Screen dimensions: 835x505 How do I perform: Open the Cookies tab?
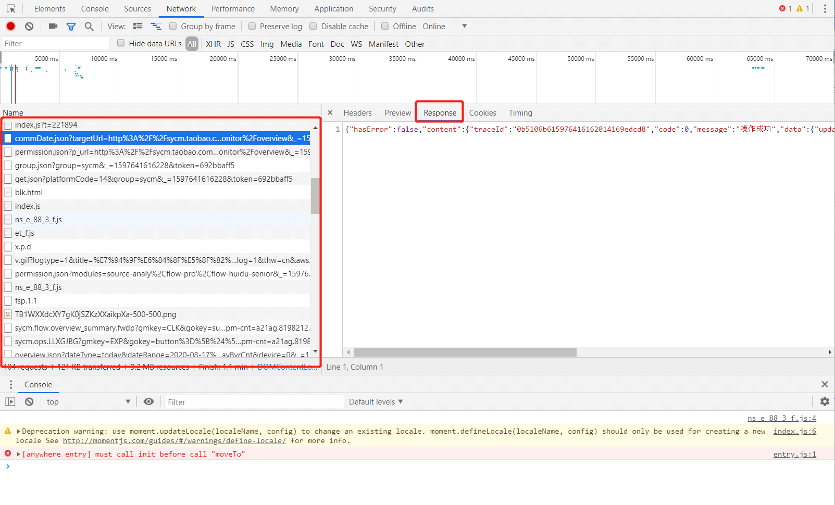pos(483,112)
